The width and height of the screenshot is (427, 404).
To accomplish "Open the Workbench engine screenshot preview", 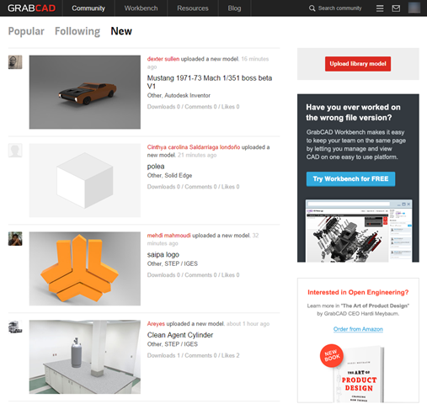I will pos(359,231).
